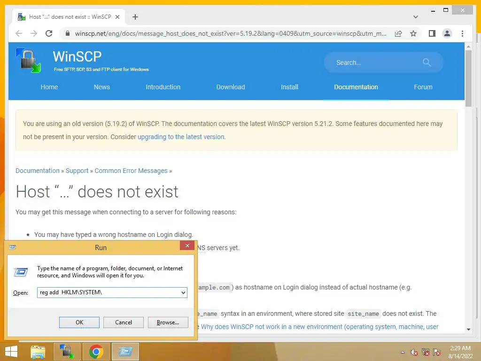Screen dimensions: 481x361
Task: Click OK in the Run dialog
Action: (79, 322)
